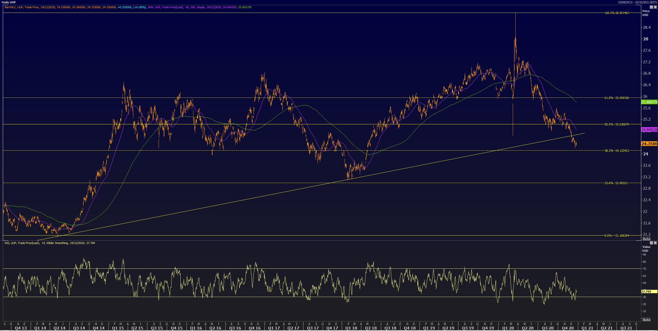658x331 pixels.
Task: Click the Q1 20 label on time axis
Action: (508, 328)
